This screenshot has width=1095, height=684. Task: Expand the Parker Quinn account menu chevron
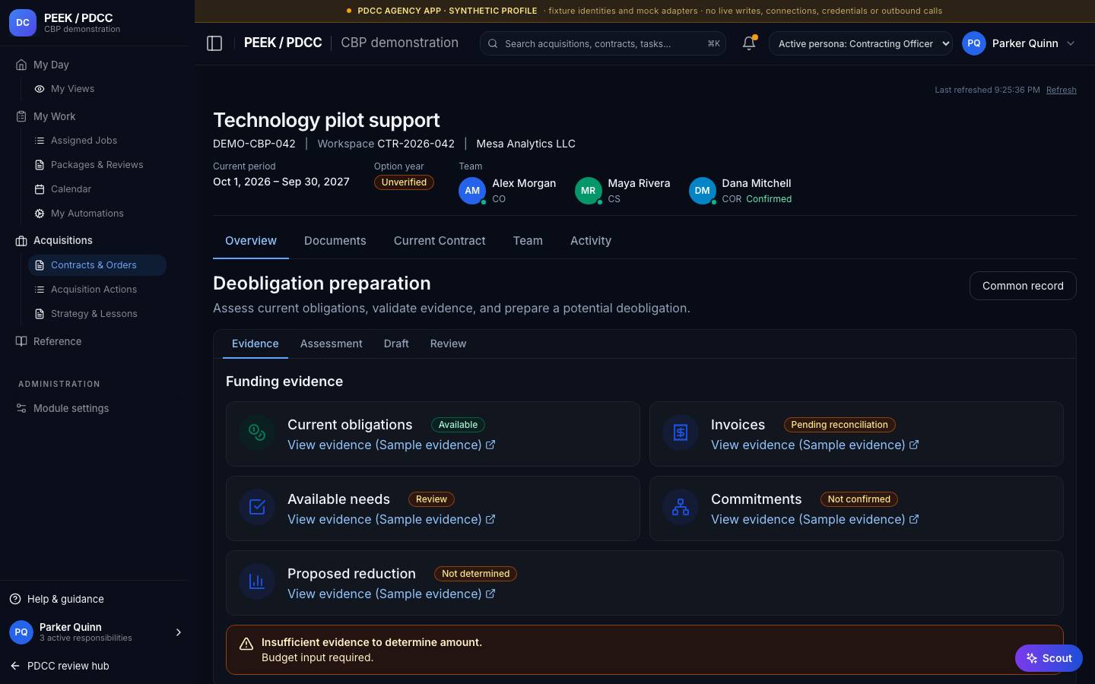pyautogui.click(x=1071, y=43)
